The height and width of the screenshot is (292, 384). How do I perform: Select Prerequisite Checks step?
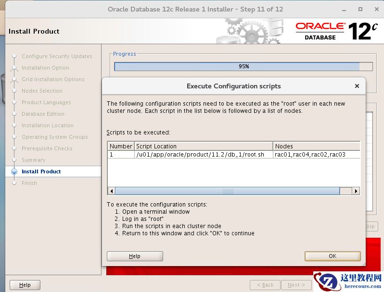coord(47,148)
